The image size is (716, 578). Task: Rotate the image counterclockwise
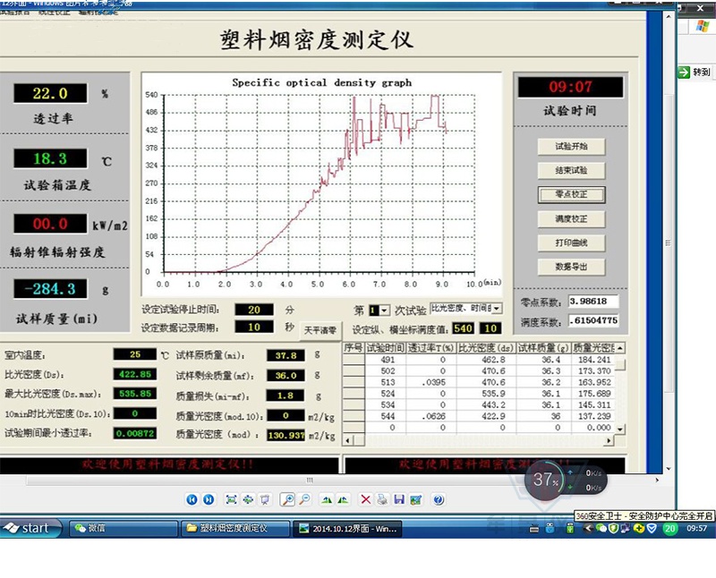pyautogui.click(x=343, y=499)
